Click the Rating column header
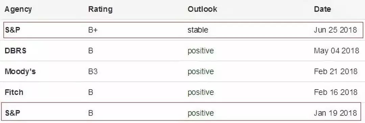This screenshot has width=365, height=123. click(x=100, y=9)
